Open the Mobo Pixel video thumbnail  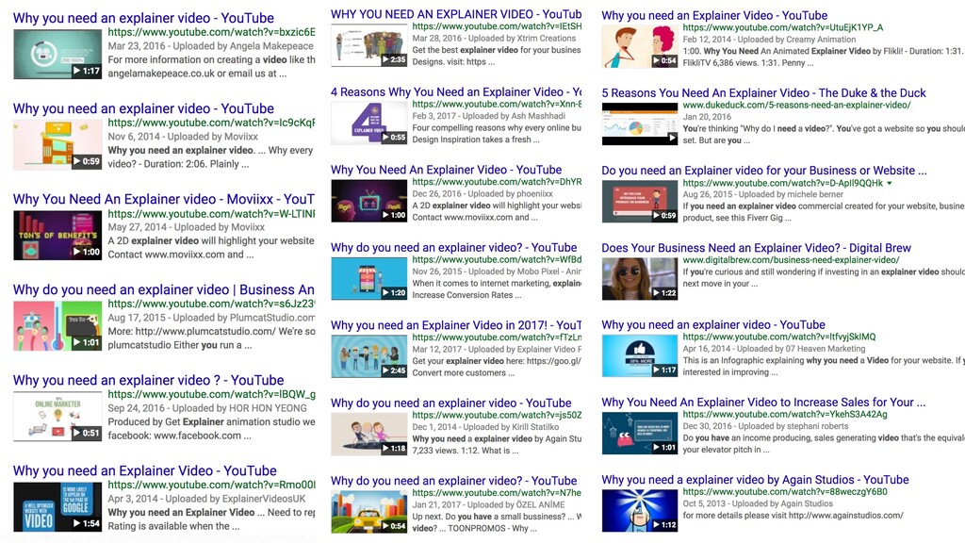[x=369, y=278]
